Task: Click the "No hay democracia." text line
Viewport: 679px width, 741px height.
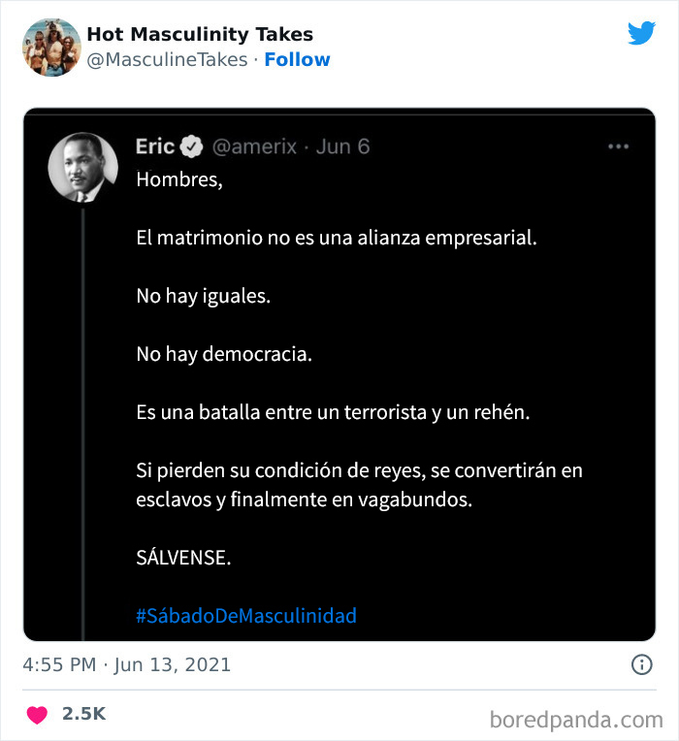Action: pyautogui.click(x=224, y=354)
